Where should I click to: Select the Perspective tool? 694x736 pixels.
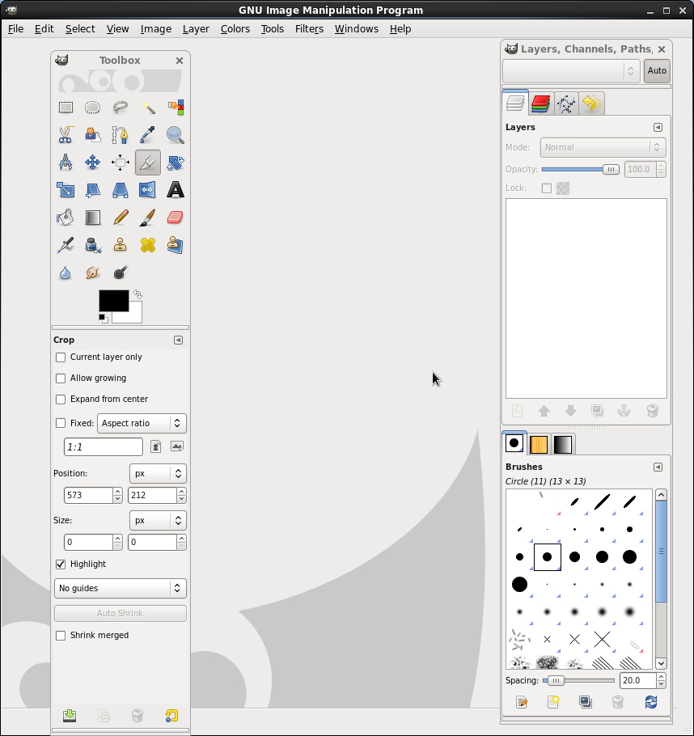coord(121,190)
